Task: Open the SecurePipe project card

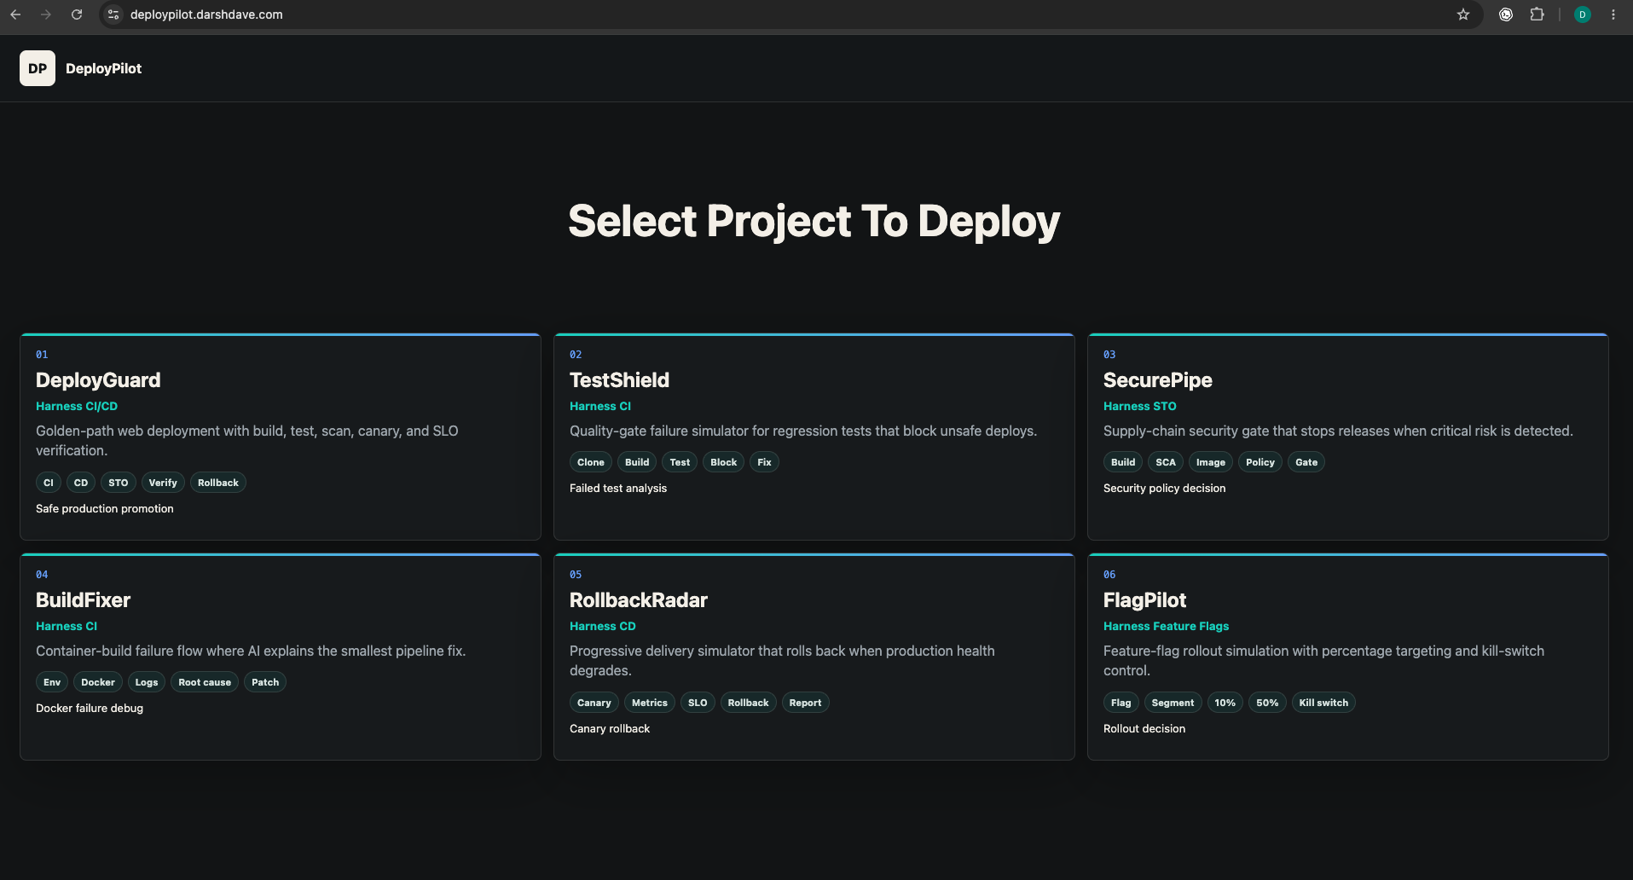Action: (1348, 437)
